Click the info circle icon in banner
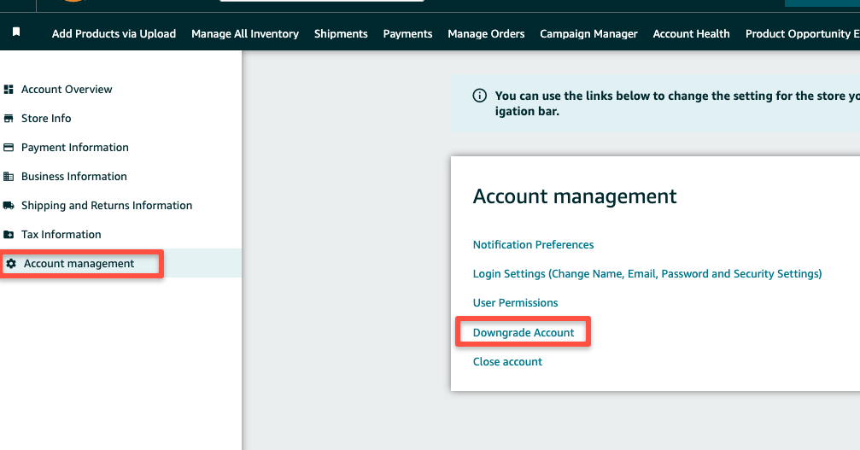 [x=479, y=96]
